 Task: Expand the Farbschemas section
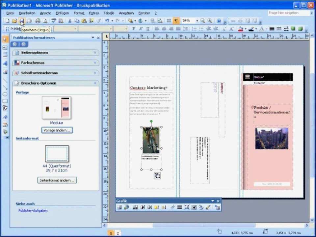[95, 63]
